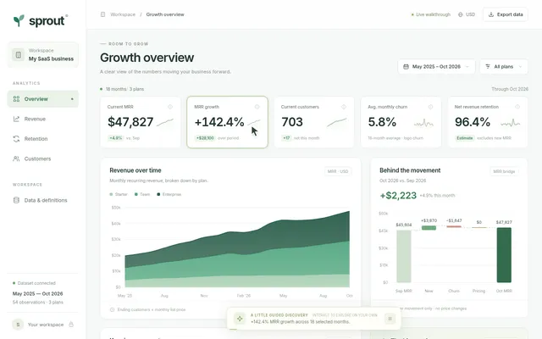
Task: Click the S avatar at sidebar bottom
Action: point(18,325)
